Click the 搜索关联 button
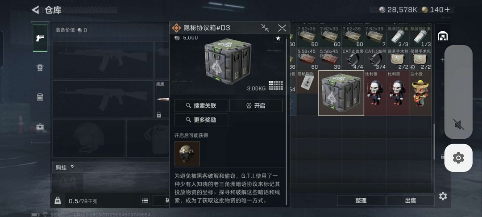 click(x=201, y=105)
